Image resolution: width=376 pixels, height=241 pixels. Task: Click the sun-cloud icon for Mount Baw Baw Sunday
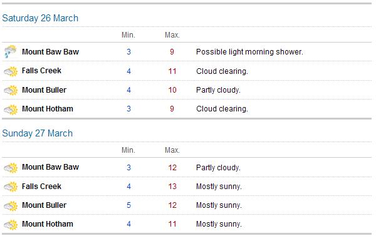click(x=11, y=168)
